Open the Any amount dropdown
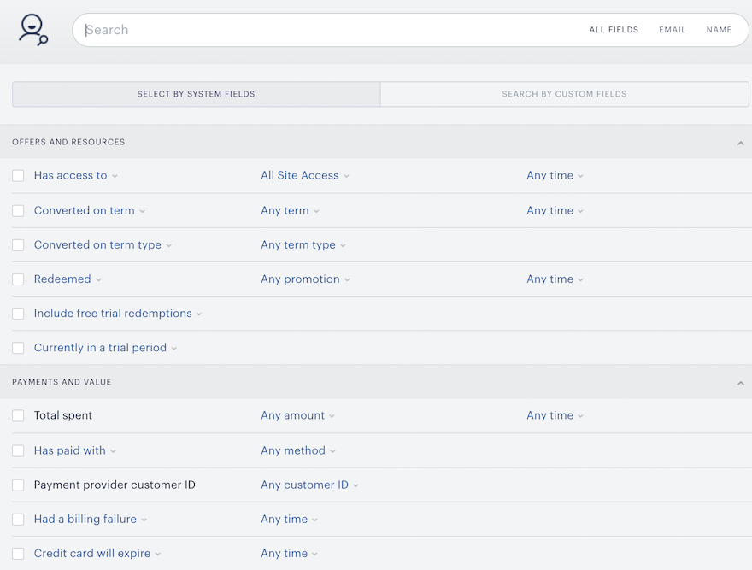This screenshot has height=570, width=752. pos(298,415)
